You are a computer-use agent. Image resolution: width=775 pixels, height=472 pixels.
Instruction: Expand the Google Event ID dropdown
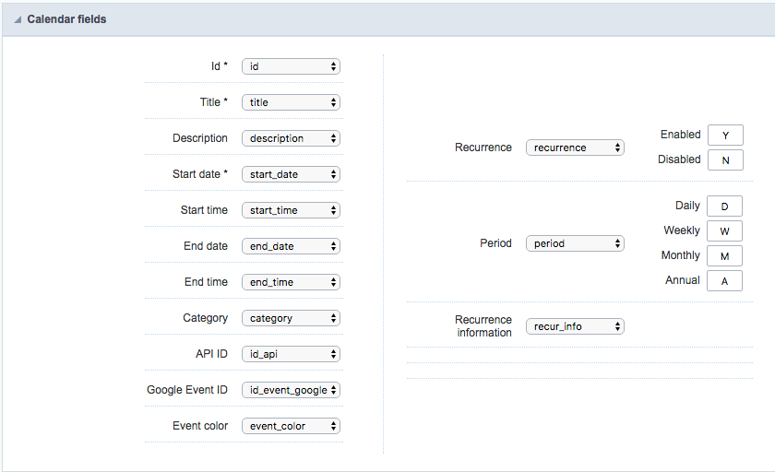point(291,390)
